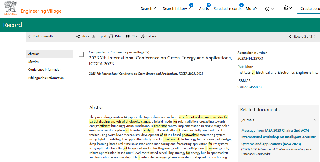This screenshot has width=320, height=162.
Task: Click the Alerts count badge
Action: click(209, 5)
